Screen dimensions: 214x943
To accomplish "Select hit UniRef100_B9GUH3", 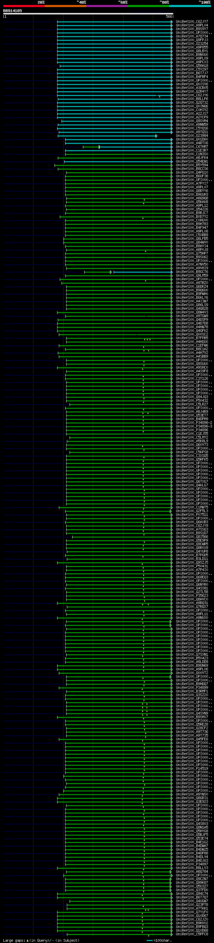I will coord(192,194).
